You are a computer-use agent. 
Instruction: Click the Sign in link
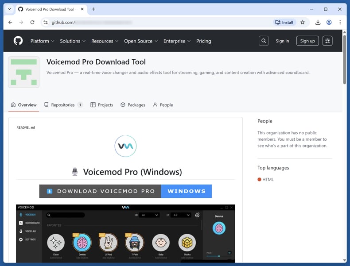[x=282, y=41]
